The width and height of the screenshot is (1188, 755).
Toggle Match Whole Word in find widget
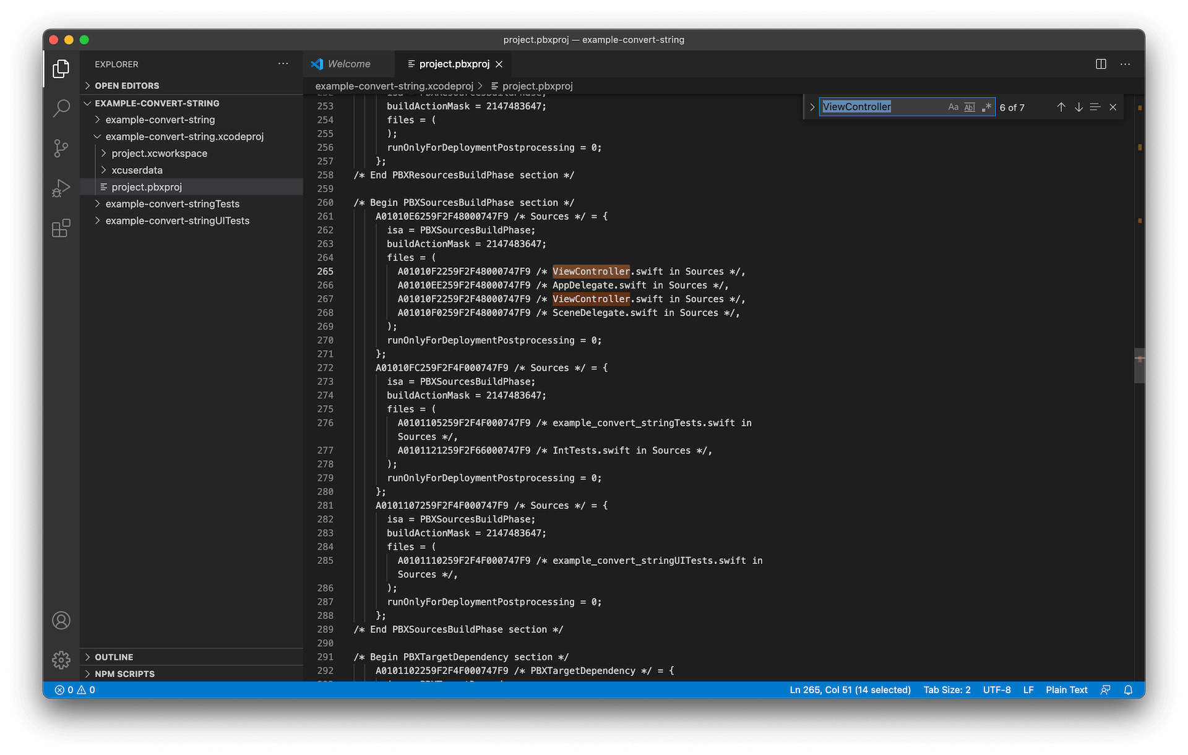pos(970,107)
